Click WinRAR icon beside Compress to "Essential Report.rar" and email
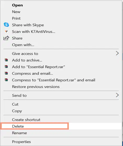Image resolution: width=123 pixels, height=146 pixels. (x=6, y=80)
